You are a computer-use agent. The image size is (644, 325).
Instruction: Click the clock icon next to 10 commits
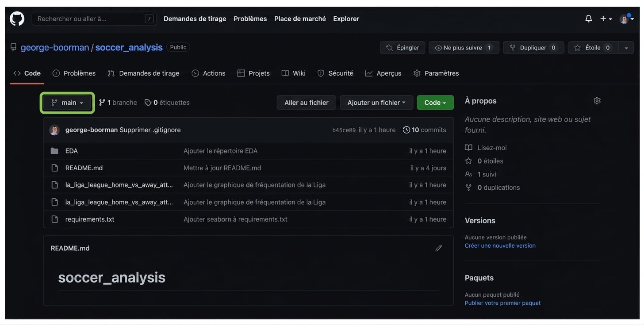[406, 130]
